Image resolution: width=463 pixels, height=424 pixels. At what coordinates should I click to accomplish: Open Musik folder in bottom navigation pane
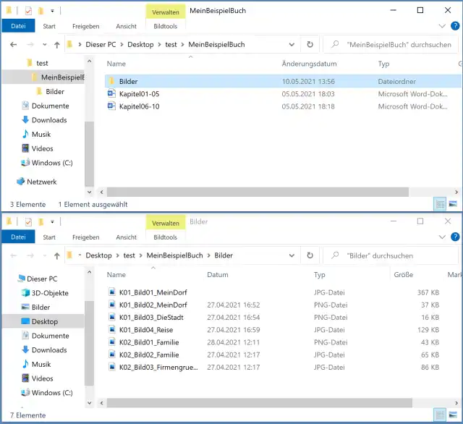(x=41, y=364)
